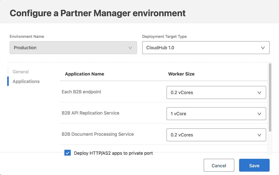Viewport: 279px width, 175px height.
Task: Click the Cancel button
Action: point(219,165)
